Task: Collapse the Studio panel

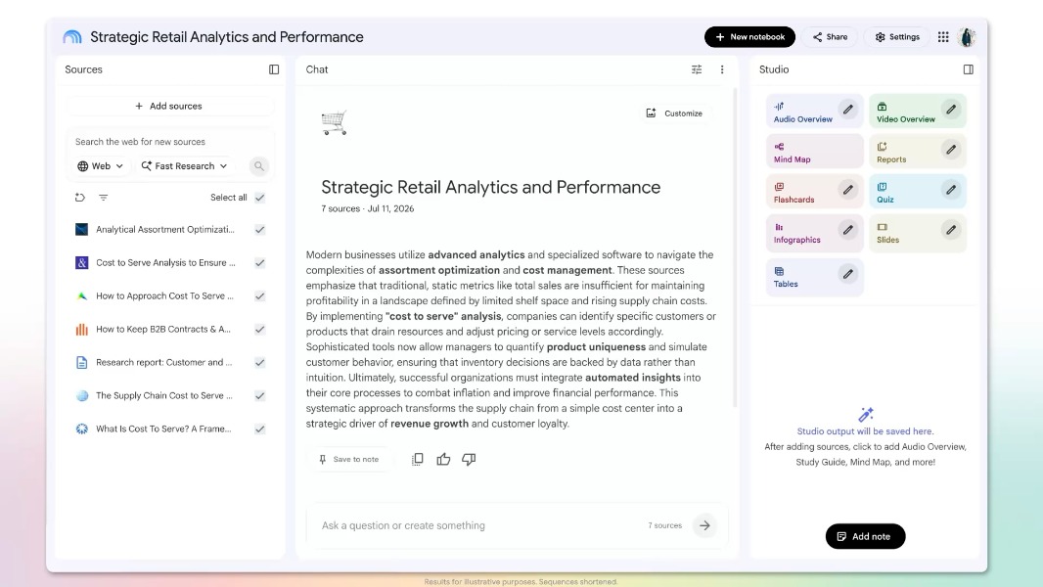Action: (968, 69)
